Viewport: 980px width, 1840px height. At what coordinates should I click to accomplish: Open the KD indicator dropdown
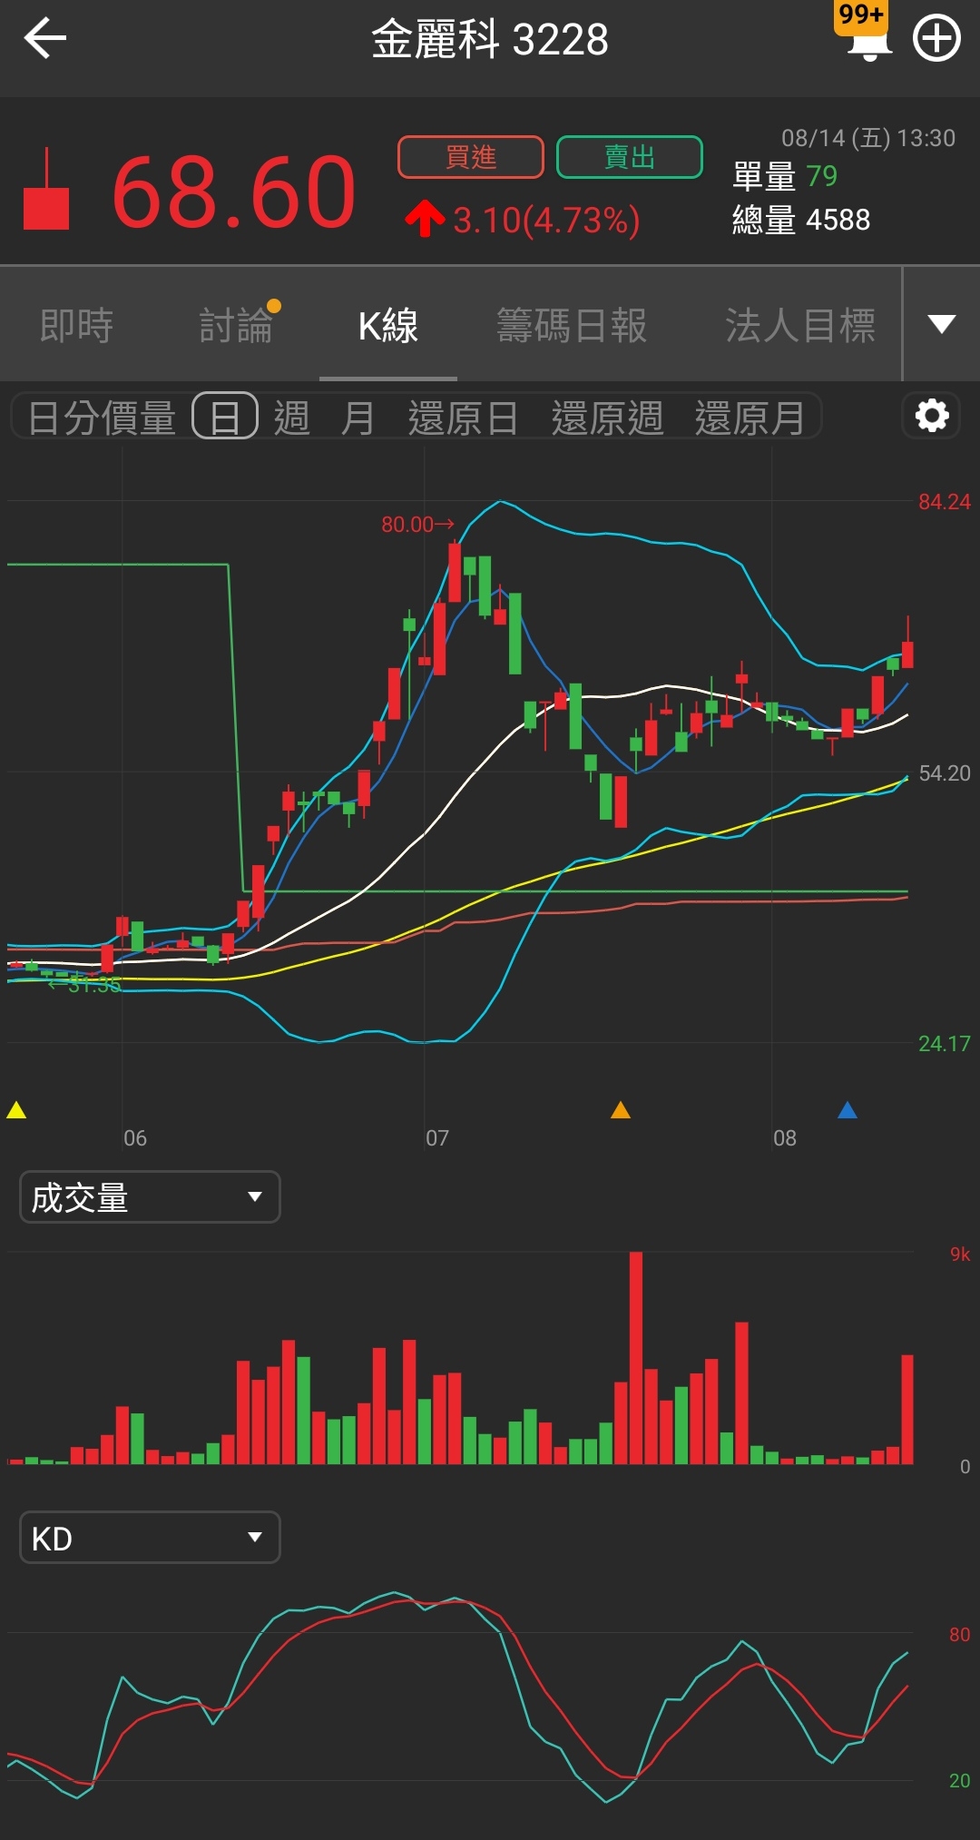[150, 1538]
